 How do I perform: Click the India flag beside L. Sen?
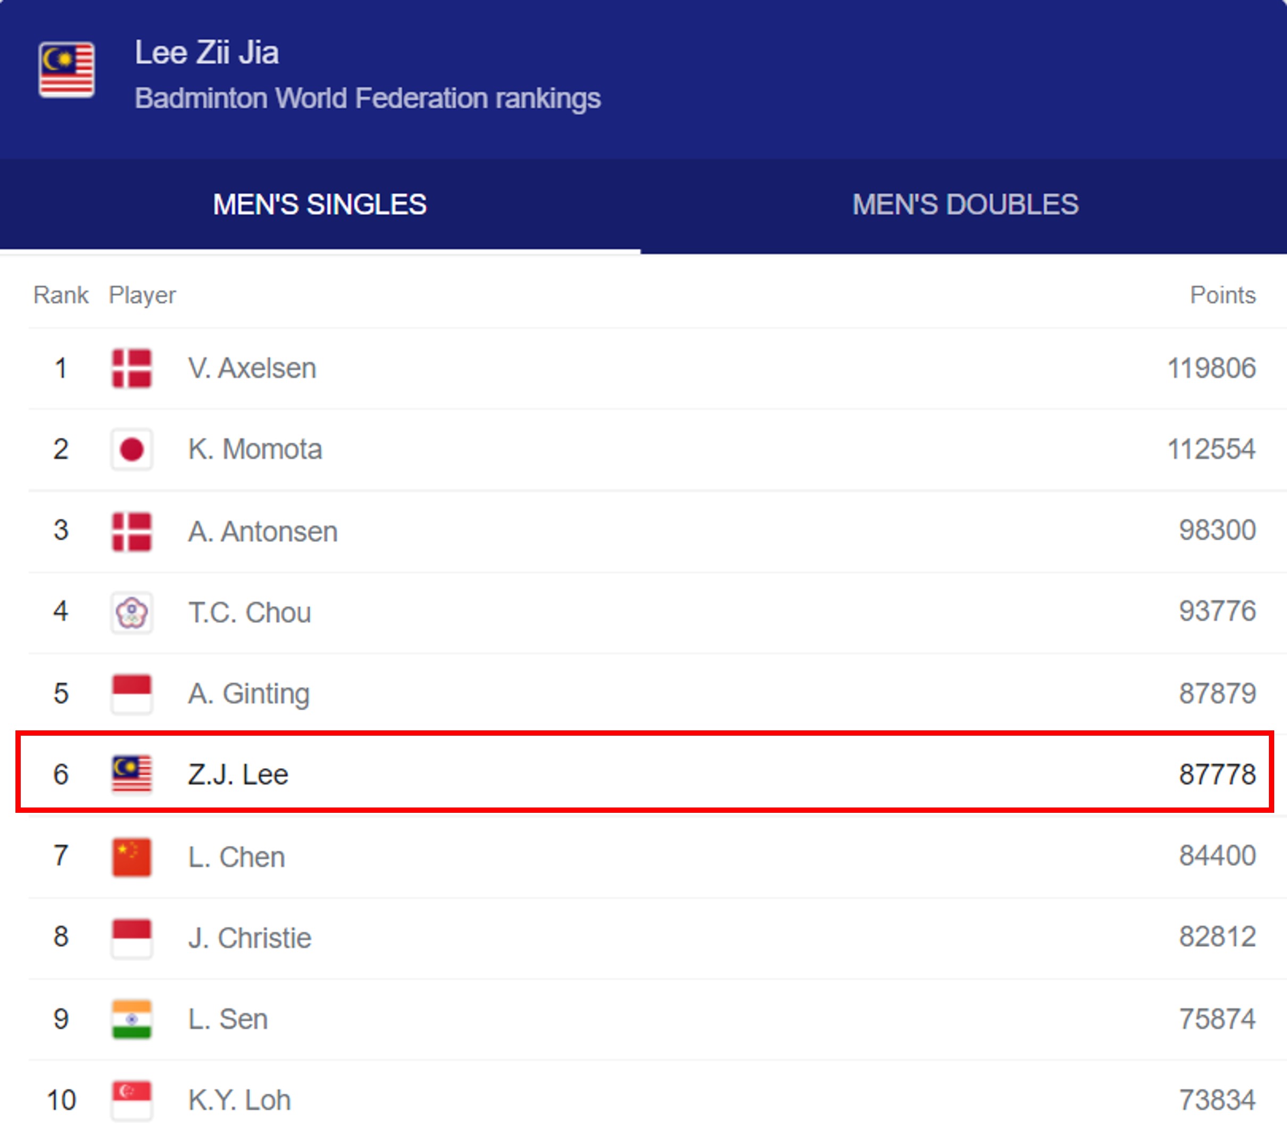[x=131, y=1019]
